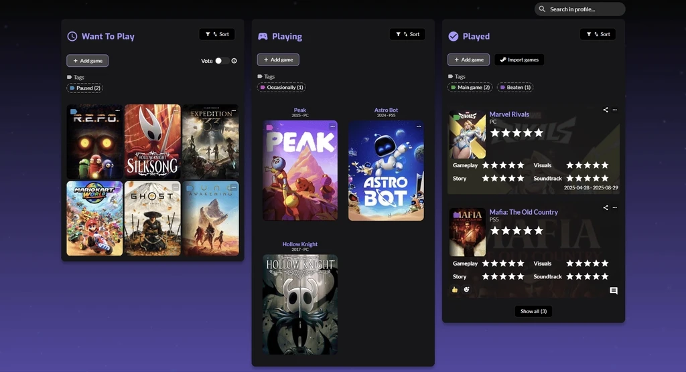Share the Marvel Rivals entry
Image resolution: width=686 pixels, height=372 pixels.
tap(606, 110)
